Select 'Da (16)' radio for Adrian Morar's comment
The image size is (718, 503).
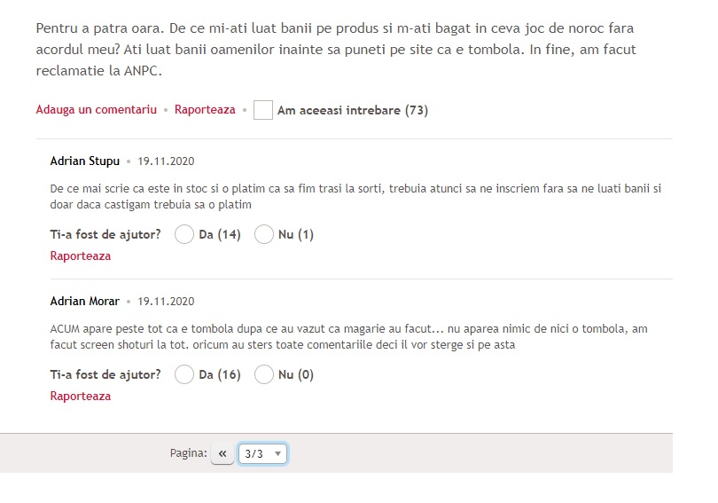point(184,374)
